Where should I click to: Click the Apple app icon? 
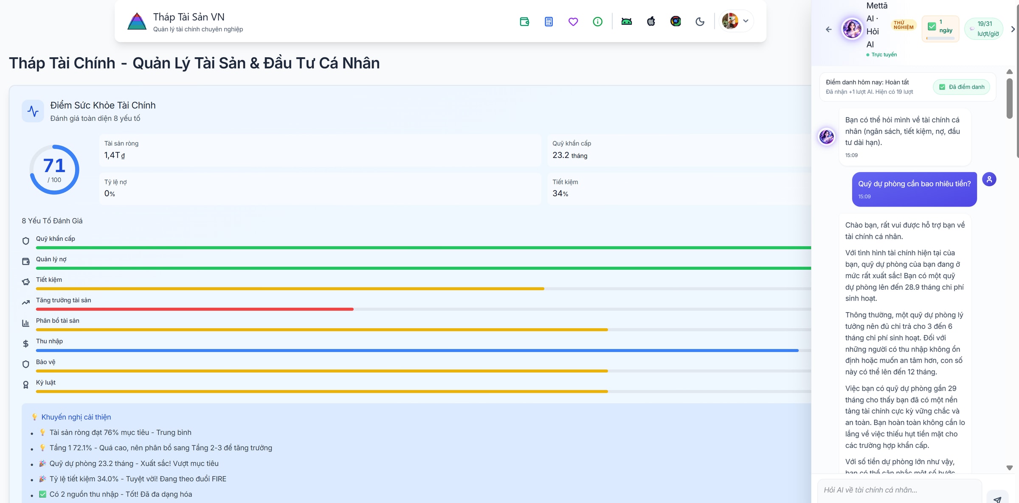pos(651,22)
